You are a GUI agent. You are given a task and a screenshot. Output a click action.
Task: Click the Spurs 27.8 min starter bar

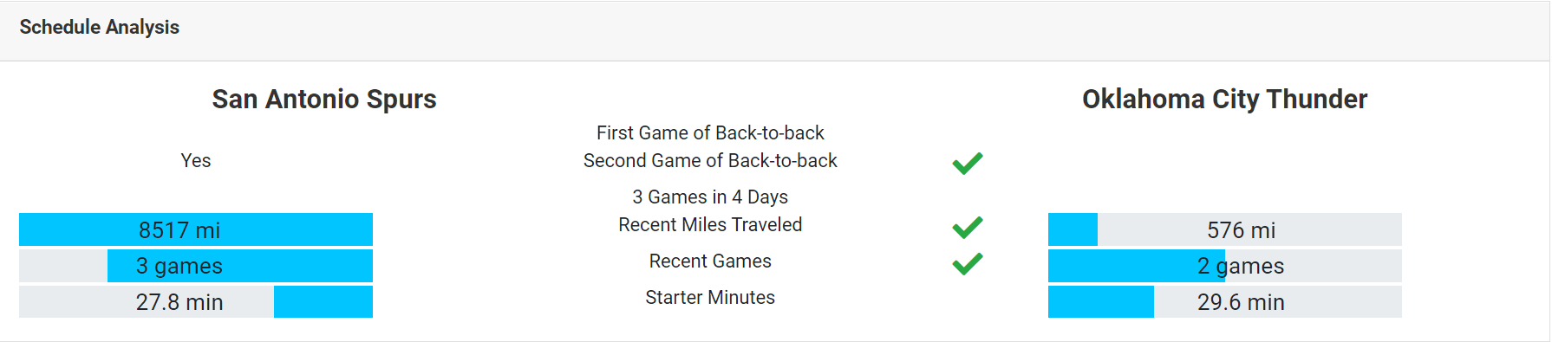click(x=196, y=301)
